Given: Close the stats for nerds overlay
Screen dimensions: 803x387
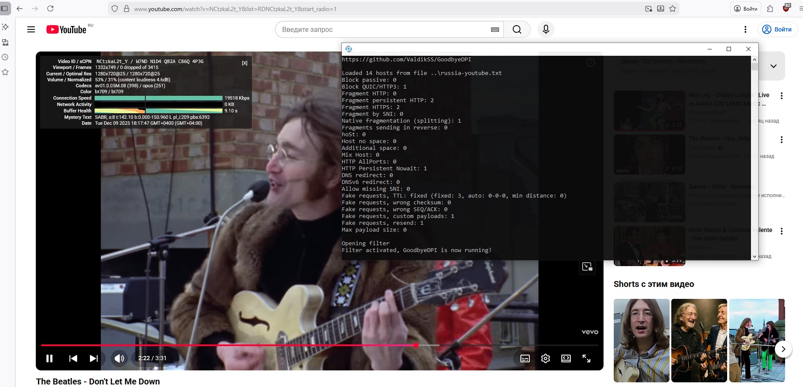Looking at the screenshot, I should [x=245, y=63].
